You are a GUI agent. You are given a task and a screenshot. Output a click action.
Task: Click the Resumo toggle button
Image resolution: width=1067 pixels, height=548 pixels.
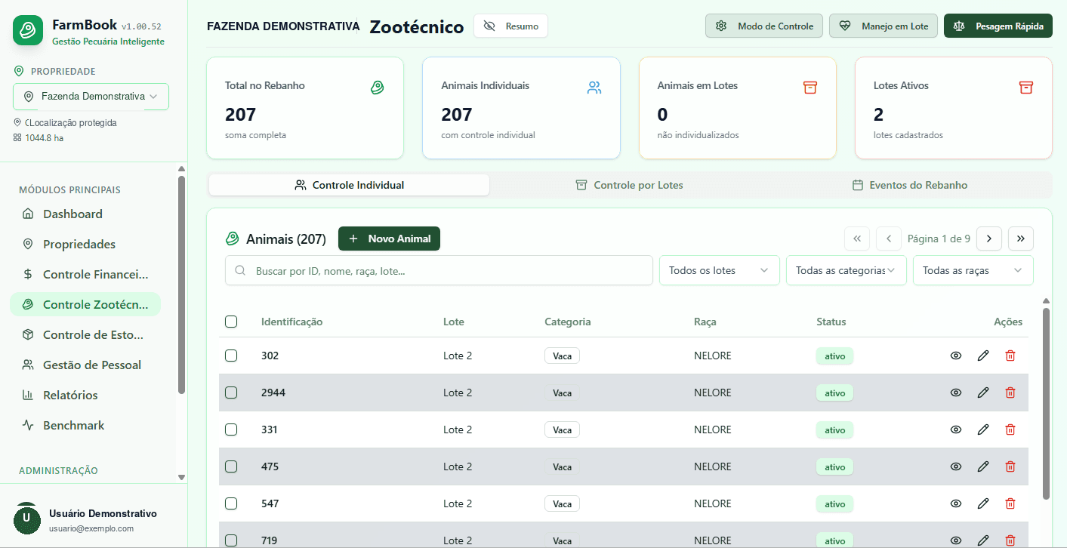[x=510, y=26]
